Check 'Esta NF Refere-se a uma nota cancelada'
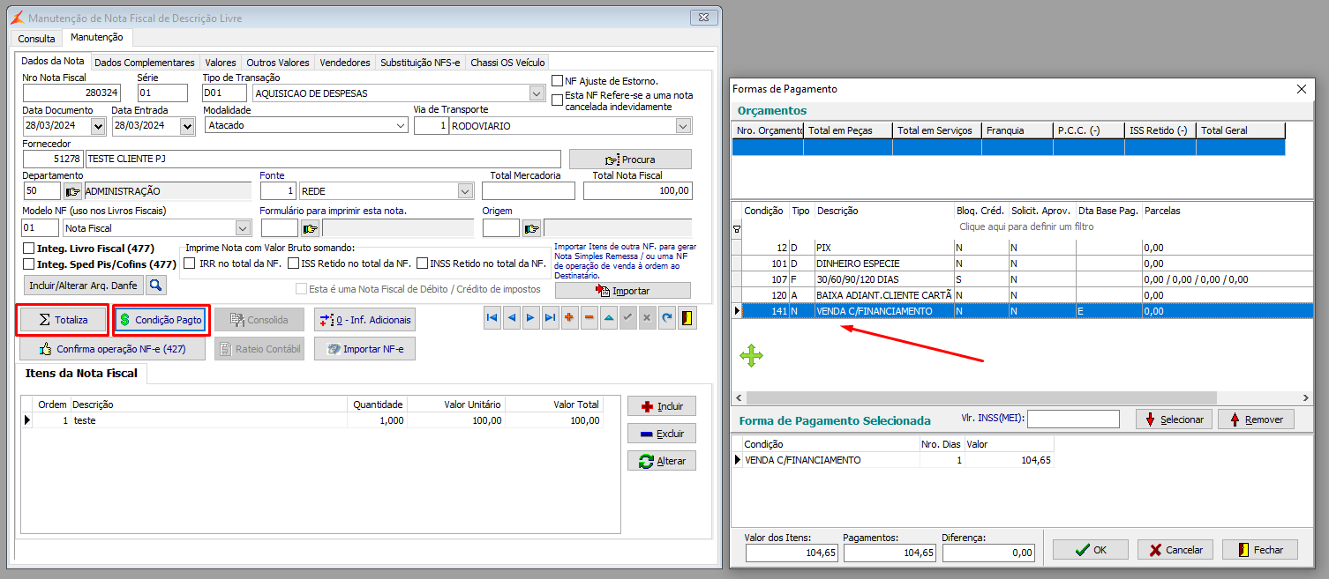1329x579 pixels. point(557,100)
